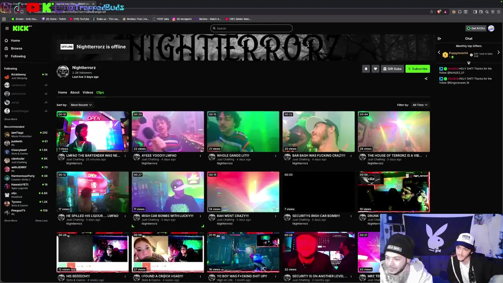The height and width of the screenshot is (283, 503).
Task: Click the Kick search field
Action: click(x=251, y=28)
